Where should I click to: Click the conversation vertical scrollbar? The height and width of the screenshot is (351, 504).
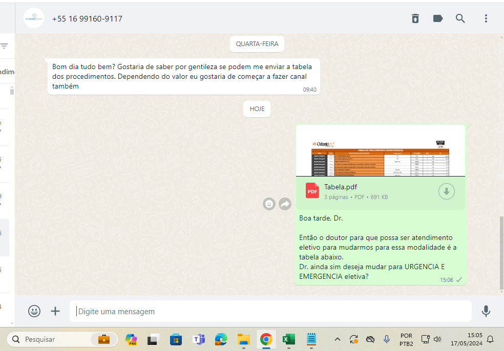point(501,254)
